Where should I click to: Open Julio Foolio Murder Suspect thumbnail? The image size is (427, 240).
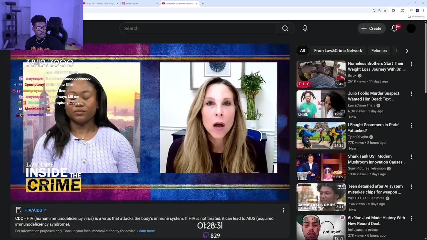point(321,104)
